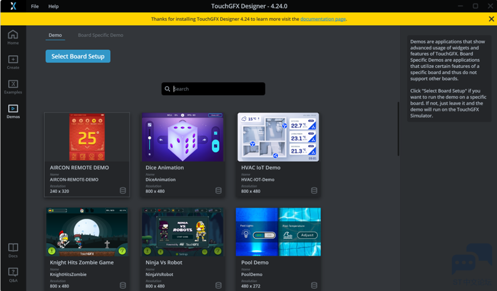The image size is (497, 291).
Task: Click database icon on Pool Demo card
Action: (x=314, y=285)
